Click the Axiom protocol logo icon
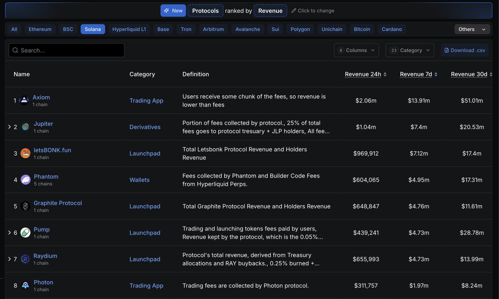Image resolution: width=499 pixels, height=299 pixels. pos(24,100)
